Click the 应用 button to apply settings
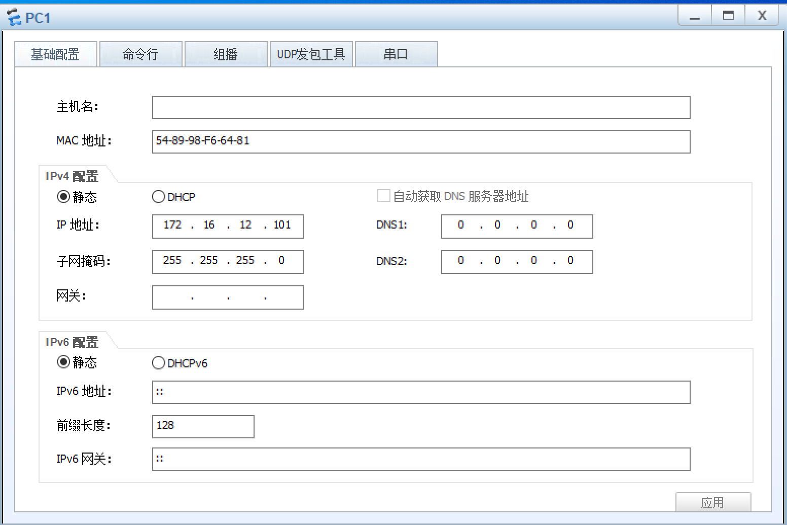 [713, 502]
